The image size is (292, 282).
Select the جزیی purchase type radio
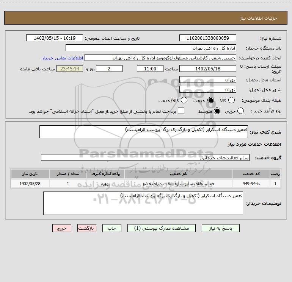240,111
